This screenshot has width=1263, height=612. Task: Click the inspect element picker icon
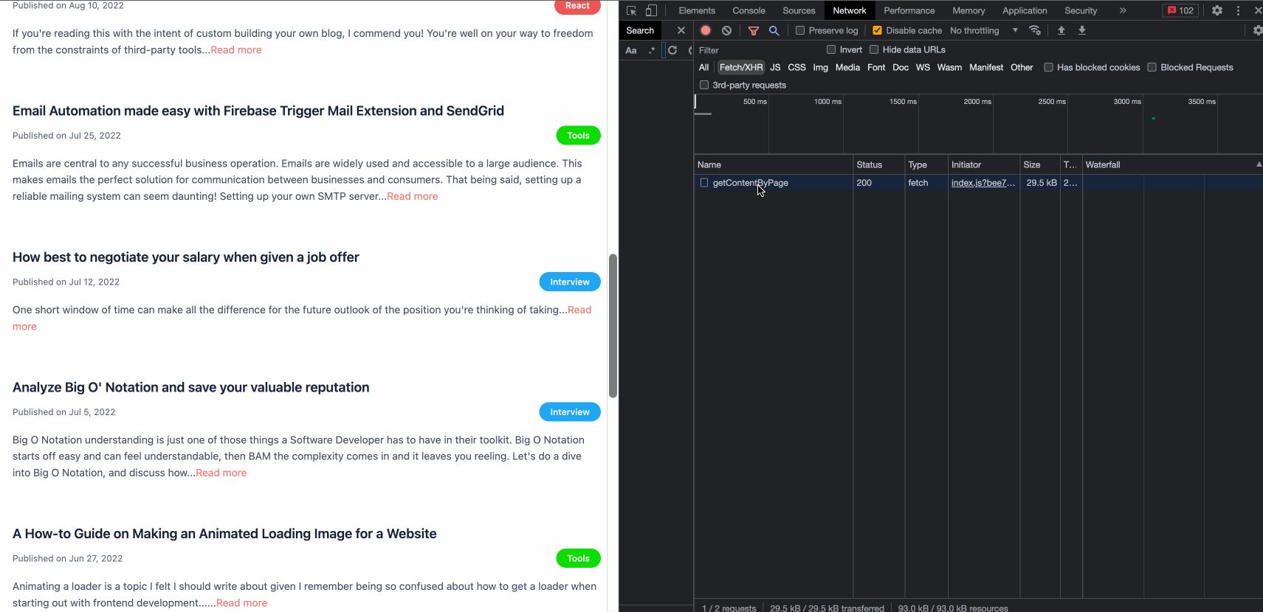coord(631,10)
